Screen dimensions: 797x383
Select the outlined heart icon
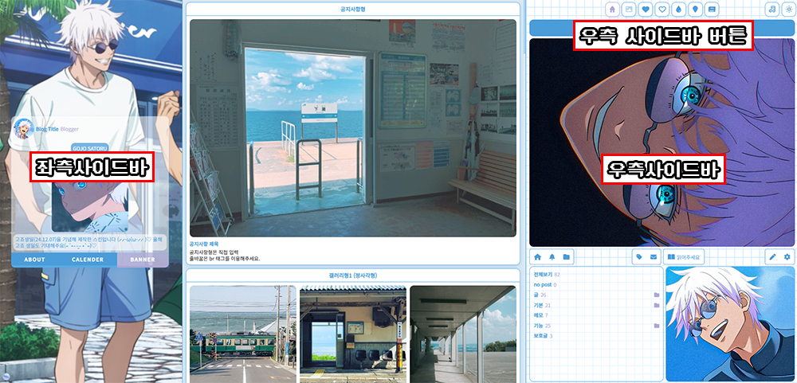point(662,9)
